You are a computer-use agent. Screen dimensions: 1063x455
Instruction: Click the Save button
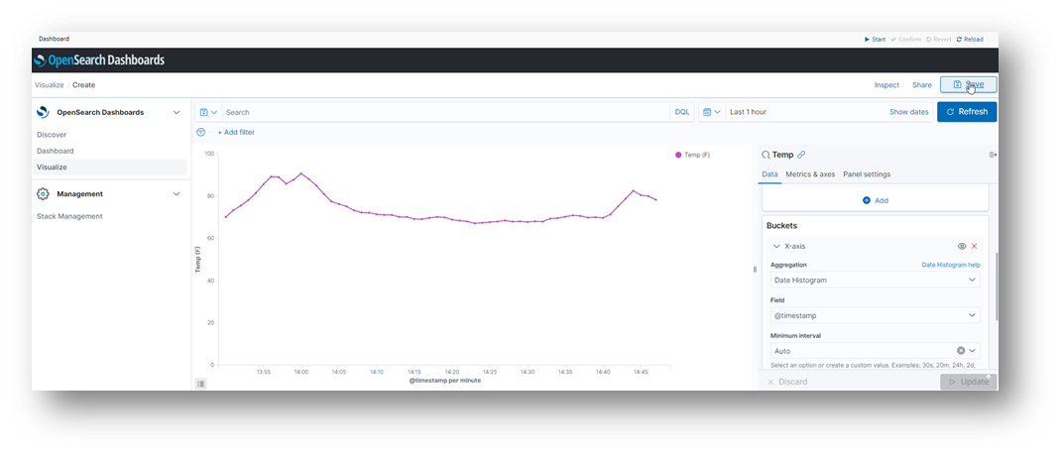[x=968, y=85]
